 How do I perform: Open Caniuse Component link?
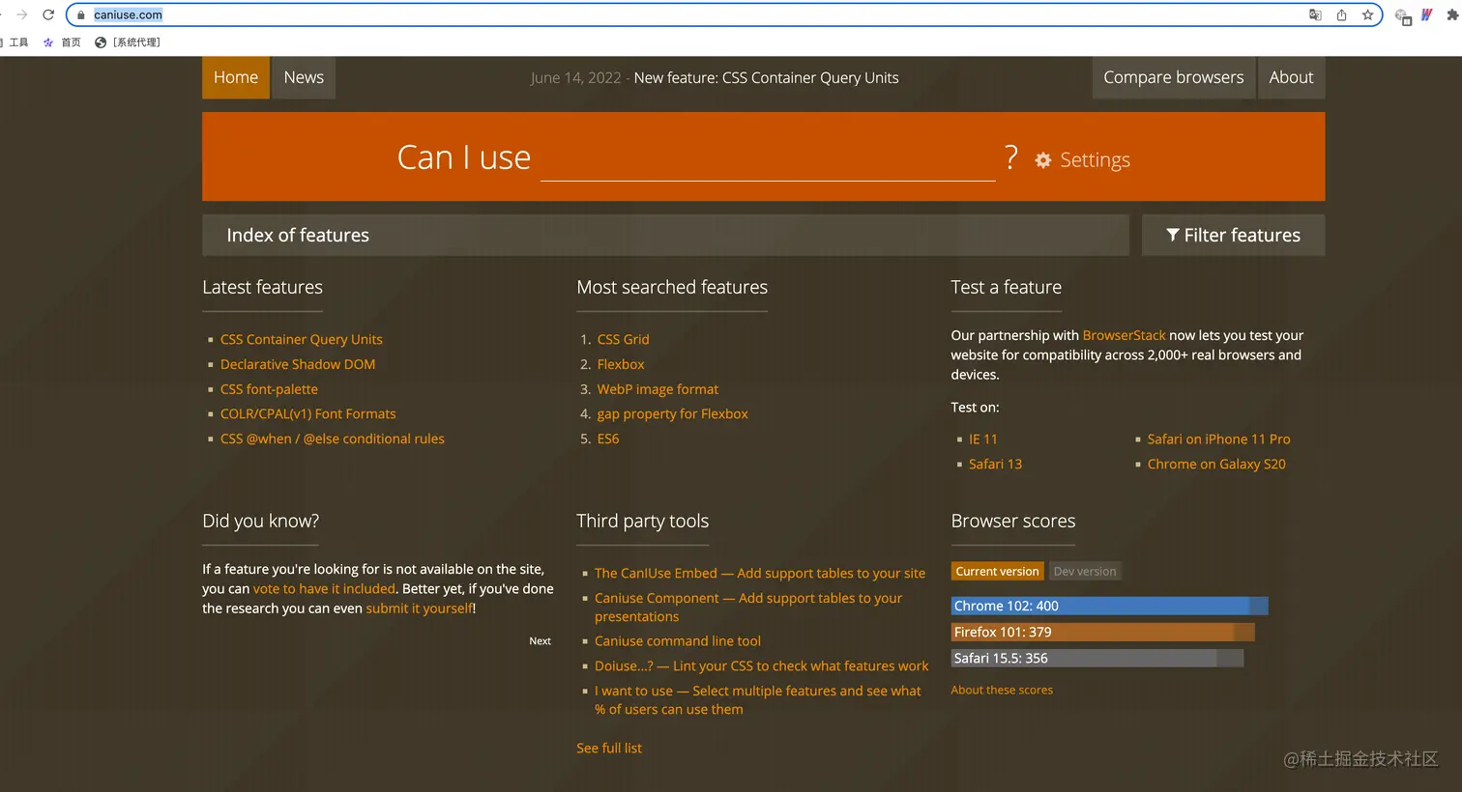(x=748, y=607)
